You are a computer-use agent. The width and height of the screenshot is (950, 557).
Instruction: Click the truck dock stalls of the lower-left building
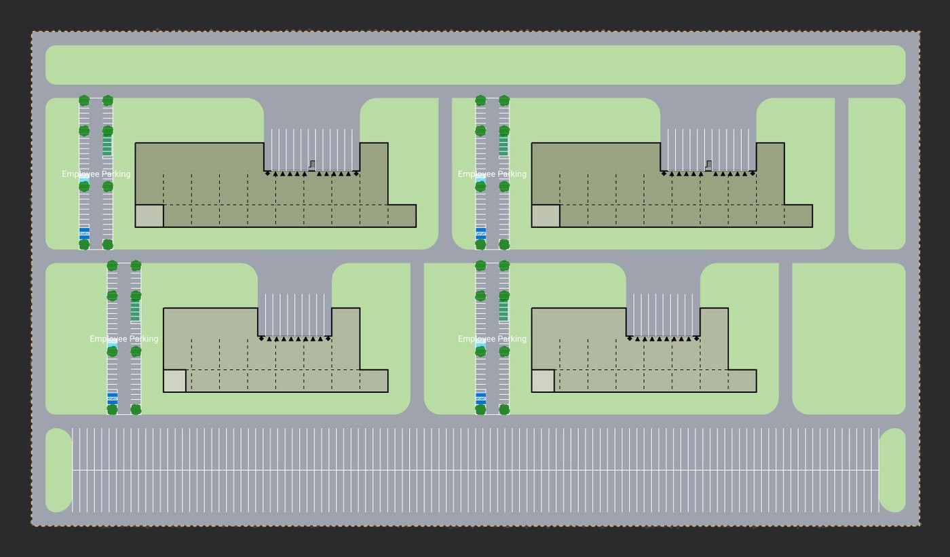pyautogui.click(x=294, y=314)
